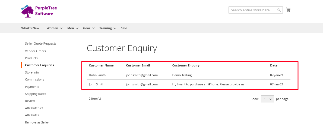Viewport: 323px width, 127px height.
Task: Click the search magnifier icon
Action: tap(279, 10)
